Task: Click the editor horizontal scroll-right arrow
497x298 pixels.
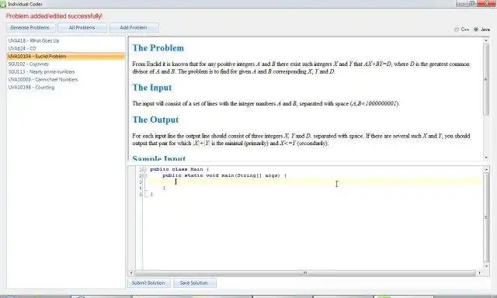Action: pyautogui.click(x=480, y=272)
